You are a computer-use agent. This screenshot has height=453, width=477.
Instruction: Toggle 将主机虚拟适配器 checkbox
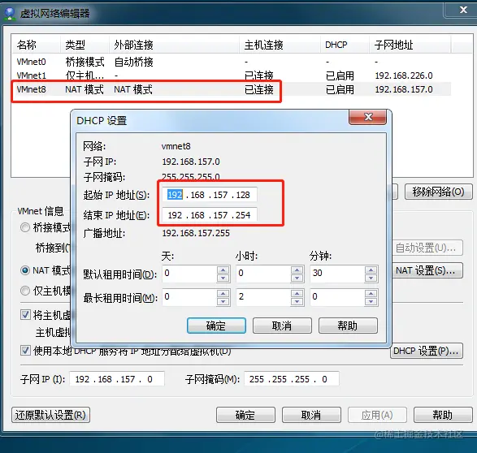click(25, 314)
